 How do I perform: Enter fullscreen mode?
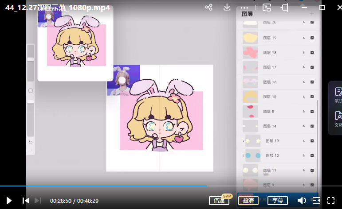tap(331, 201)
